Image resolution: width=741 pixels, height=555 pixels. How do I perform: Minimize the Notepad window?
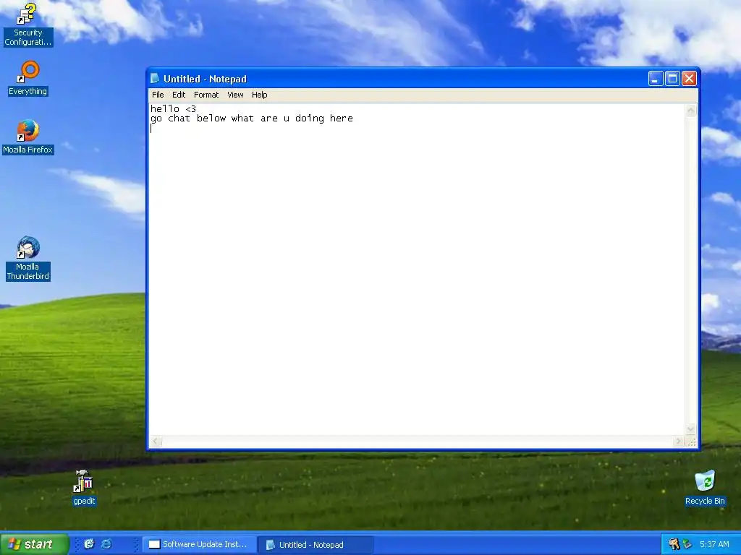tap(655, 78)
